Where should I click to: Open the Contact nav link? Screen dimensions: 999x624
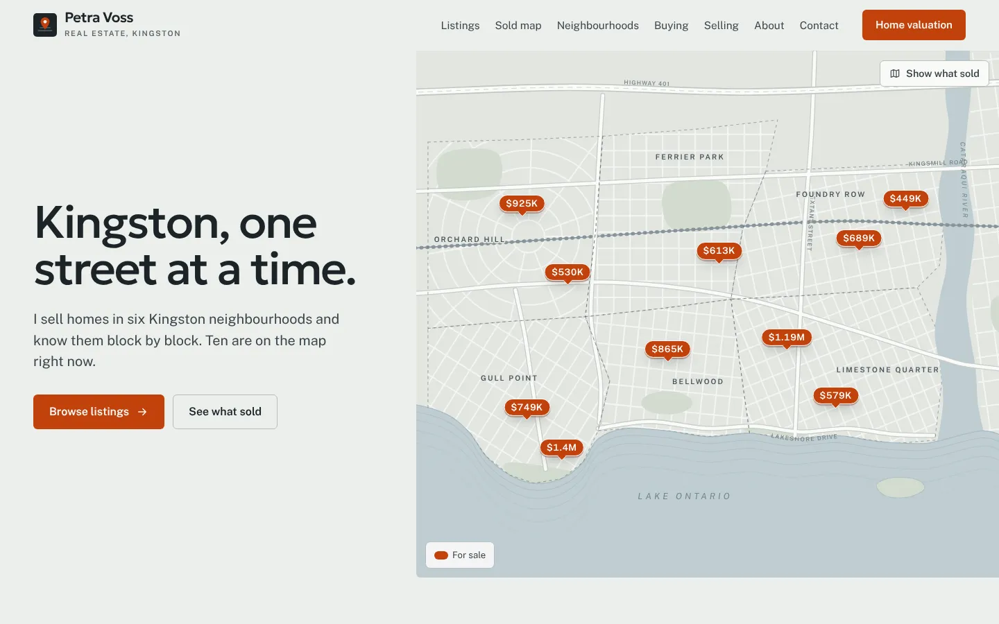[819, 26]
